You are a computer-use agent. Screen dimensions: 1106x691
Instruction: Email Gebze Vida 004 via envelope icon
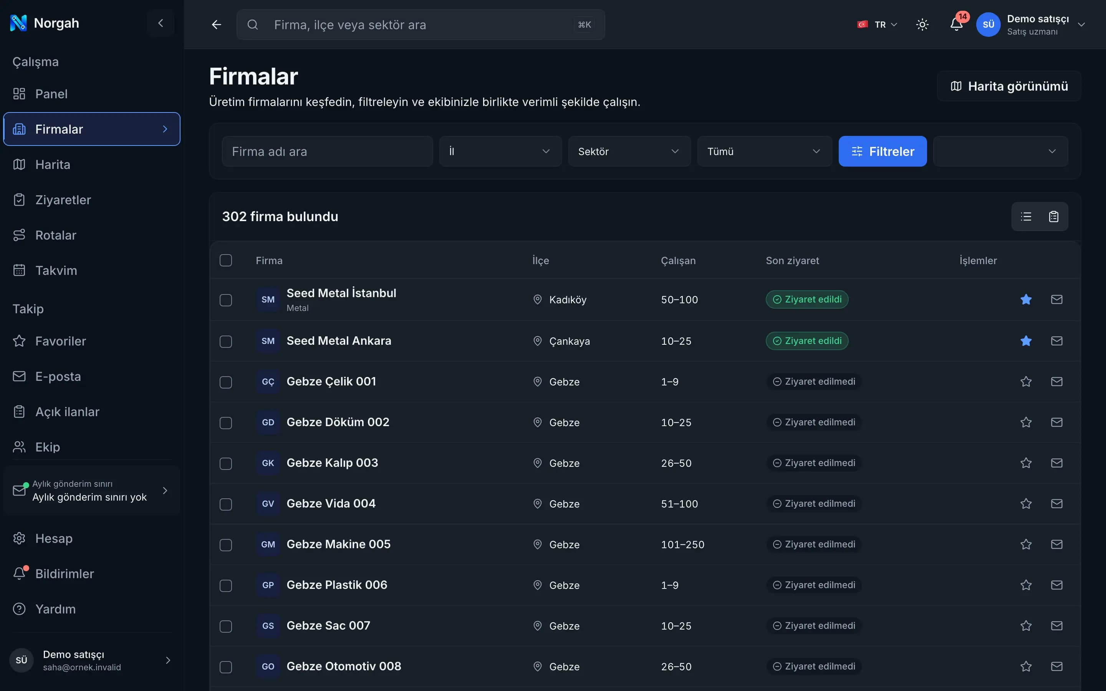point(1056,504)
